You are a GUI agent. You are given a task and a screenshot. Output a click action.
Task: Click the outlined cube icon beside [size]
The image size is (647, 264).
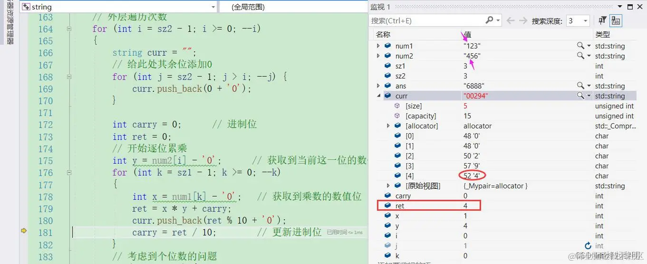397,106
